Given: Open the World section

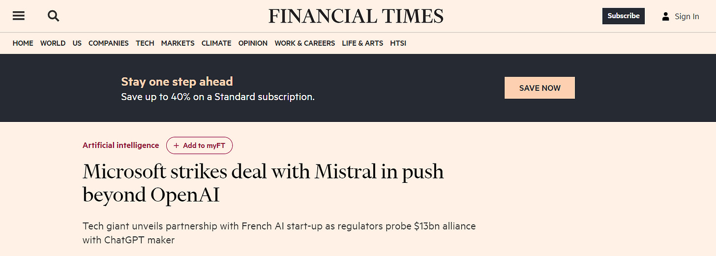Looking at the screenshot, I should 53,43.
